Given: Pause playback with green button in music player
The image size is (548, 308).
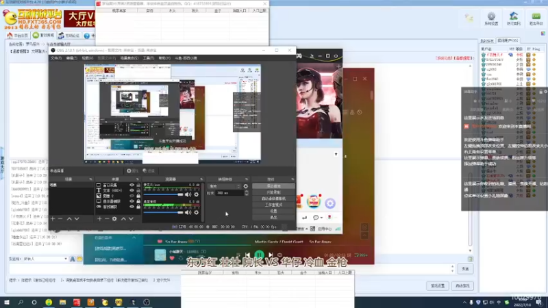Looking at the screenshot, I should [x=260, y=255].
